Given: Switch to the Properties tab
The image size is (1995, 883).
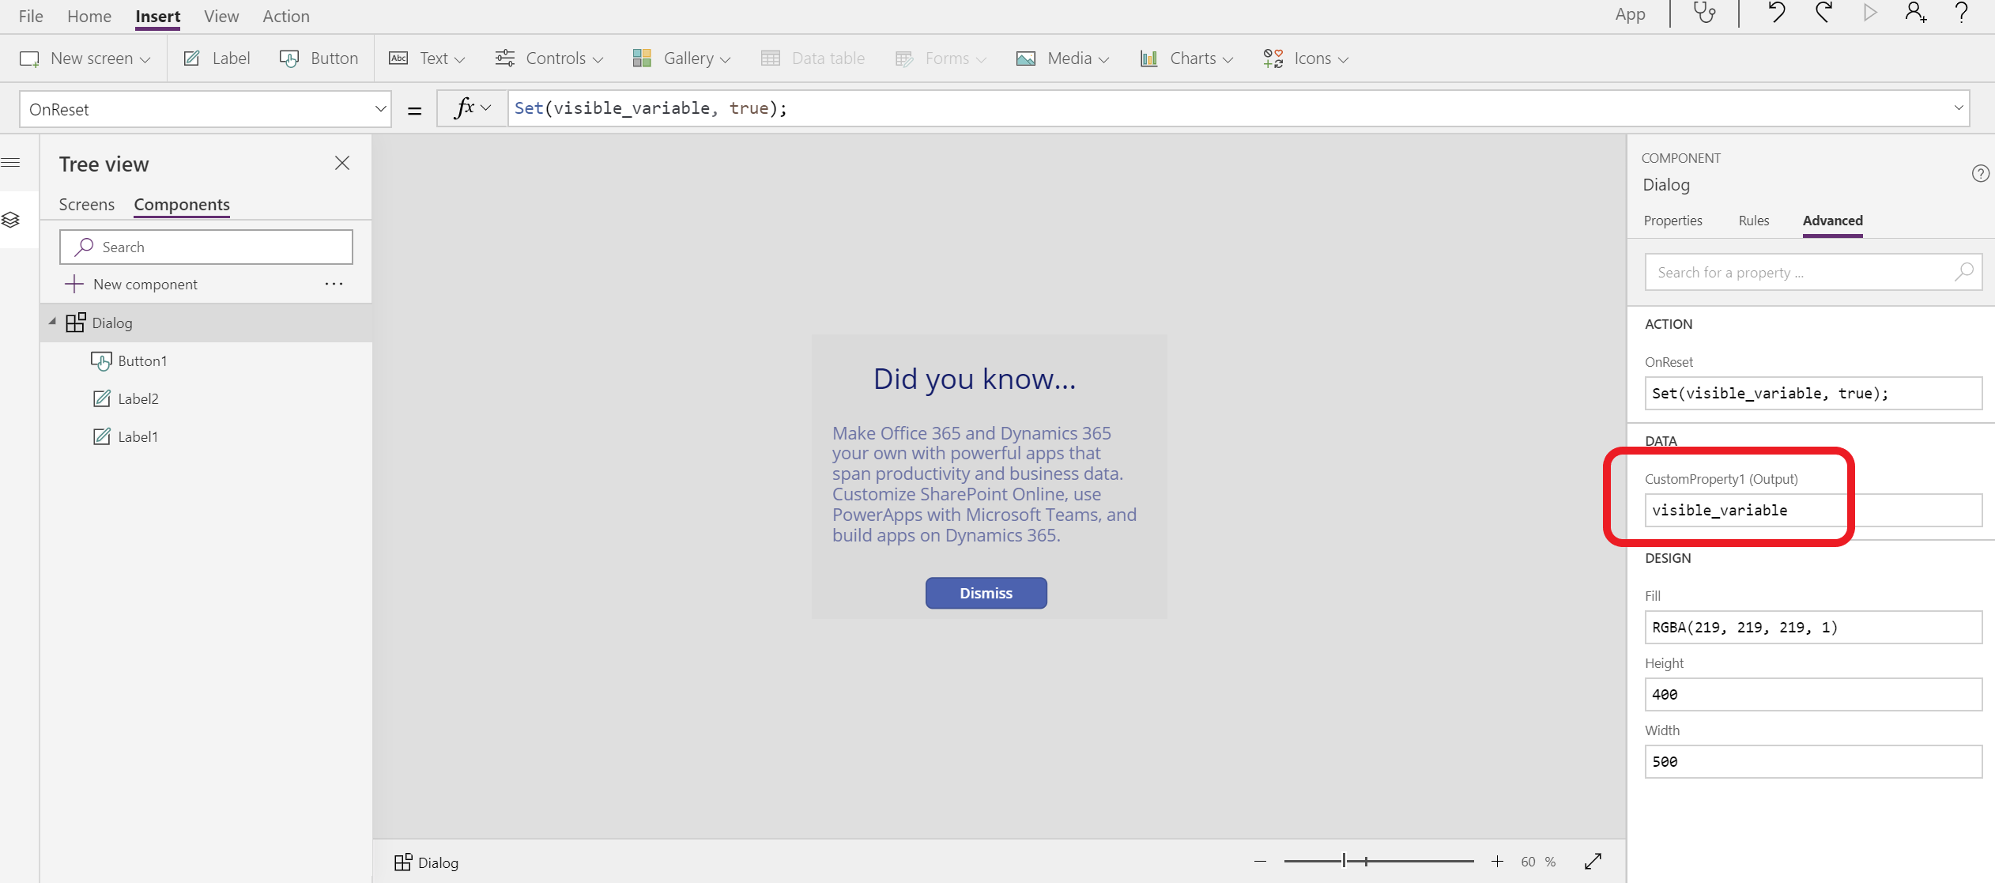Looking at the screenshot, I should tap(1673, 220).
